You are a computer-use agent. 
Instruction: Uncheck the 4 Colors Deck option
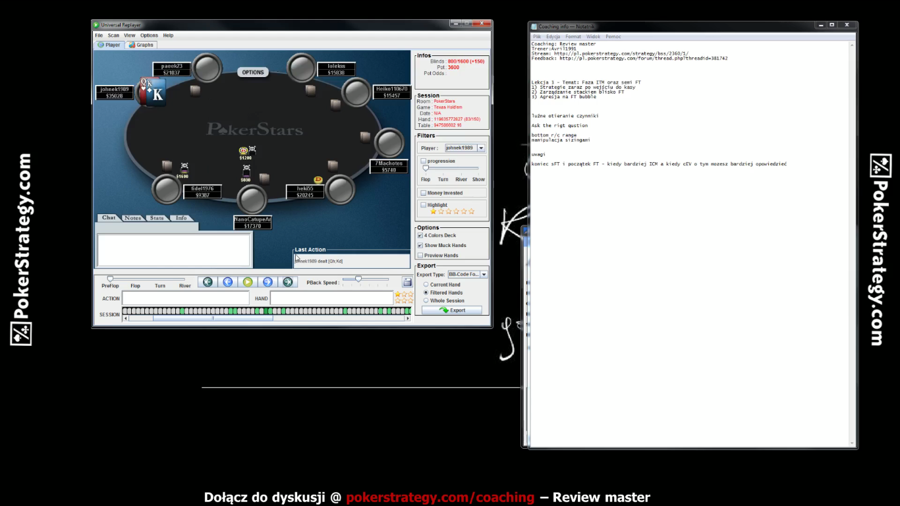[420, 235]
